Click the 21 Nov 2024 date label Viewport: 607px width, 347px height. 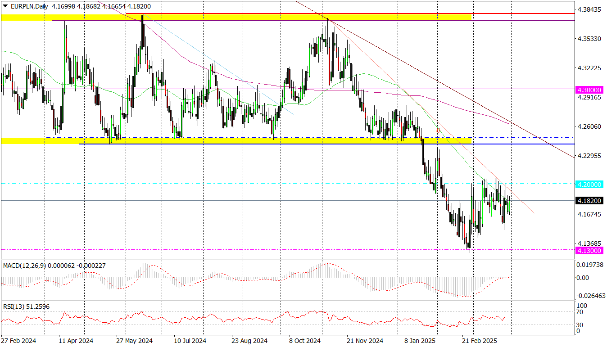click(x=365, y=341)
